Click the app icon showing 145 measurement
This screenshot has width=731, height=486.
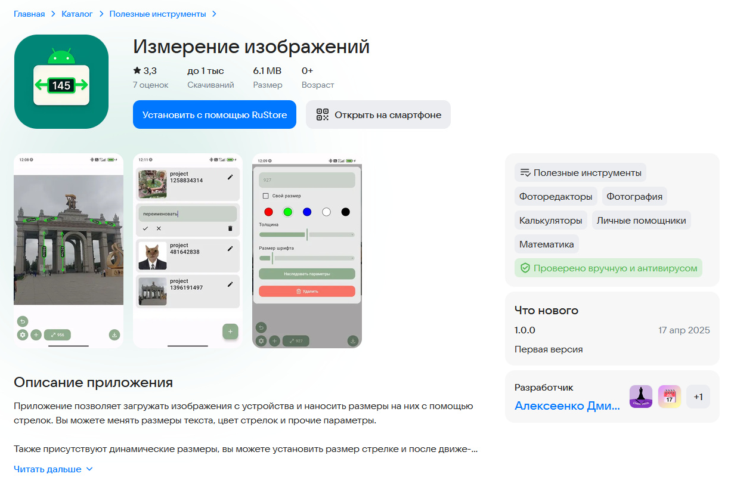pyautogui.click(x=61, y=82)
